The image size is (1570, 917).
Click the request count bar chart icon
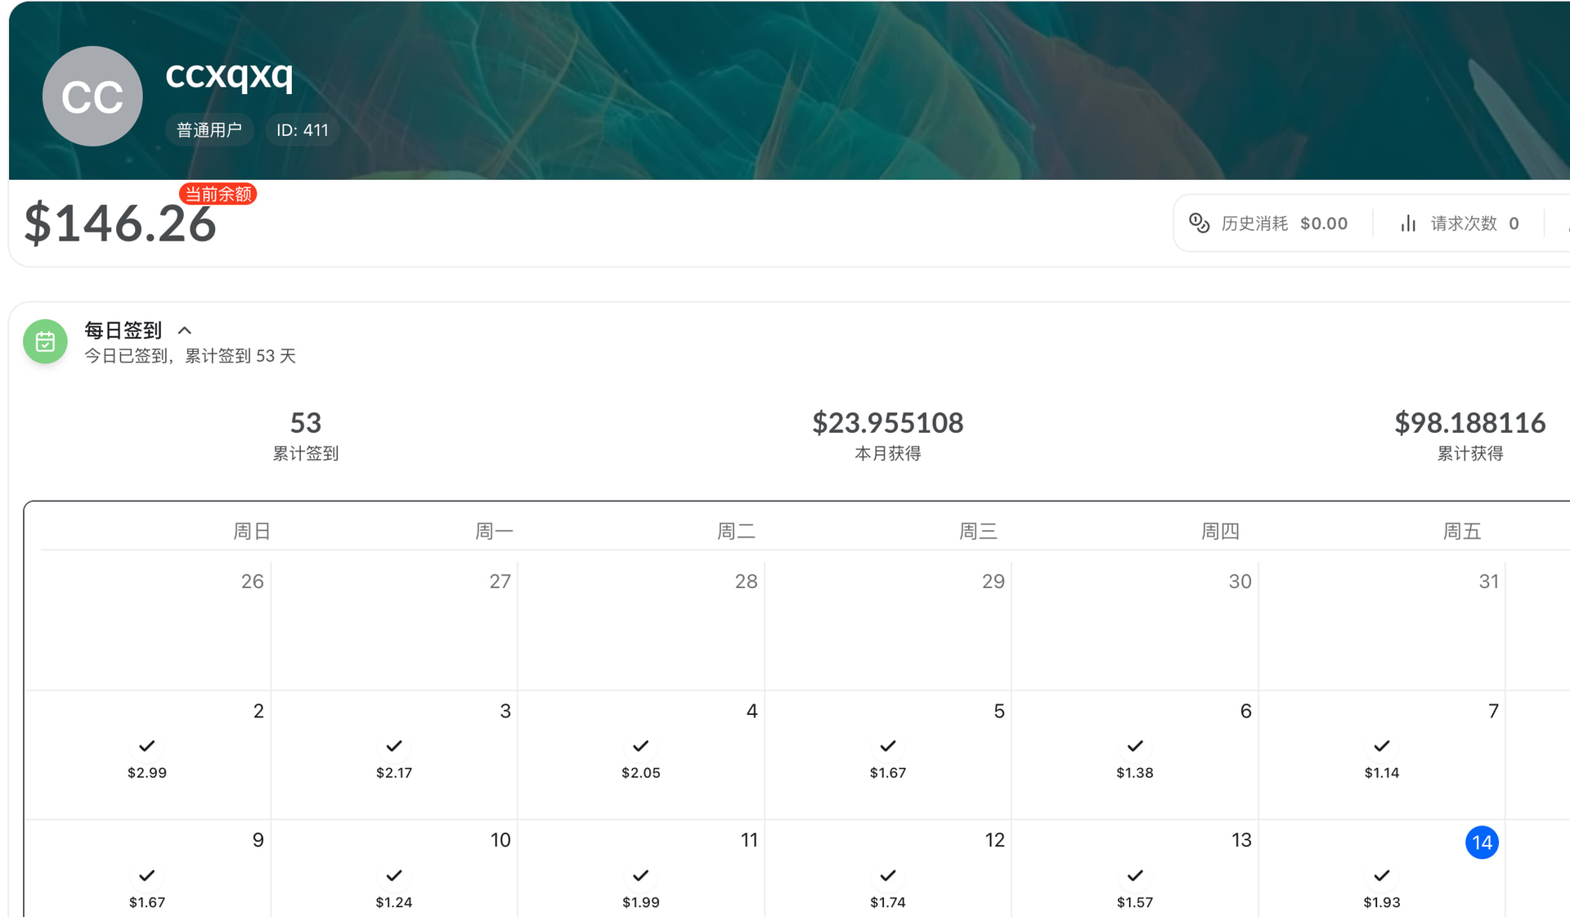[1408, 223]
